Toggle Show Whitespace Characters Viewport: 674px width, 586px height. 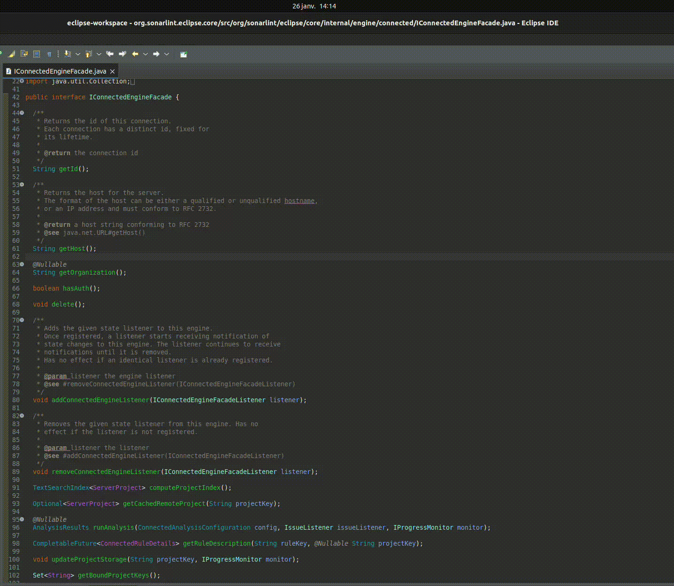(49, 54)
